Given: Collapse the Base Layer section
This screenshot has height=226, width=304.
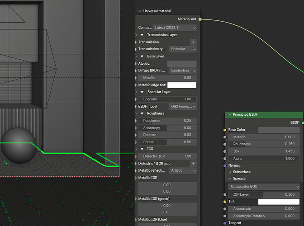Looking at the screenshot, I should click(142, 56).
